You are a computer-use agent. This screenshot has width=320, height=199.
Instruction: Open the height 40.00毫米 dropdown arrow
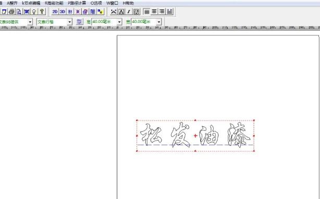click(119, 22)
